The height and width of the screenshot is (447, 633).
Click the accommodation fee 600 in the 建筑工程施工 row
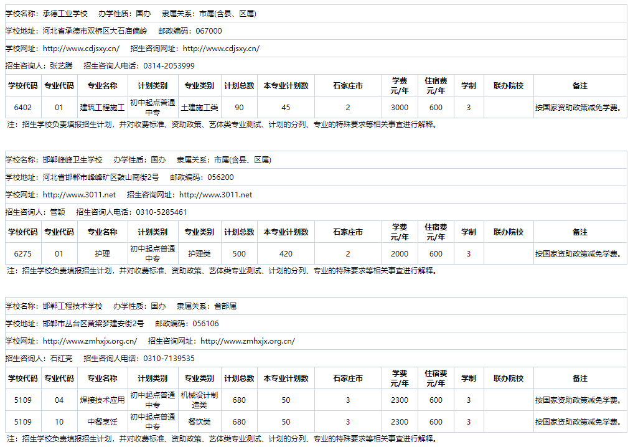436,108
